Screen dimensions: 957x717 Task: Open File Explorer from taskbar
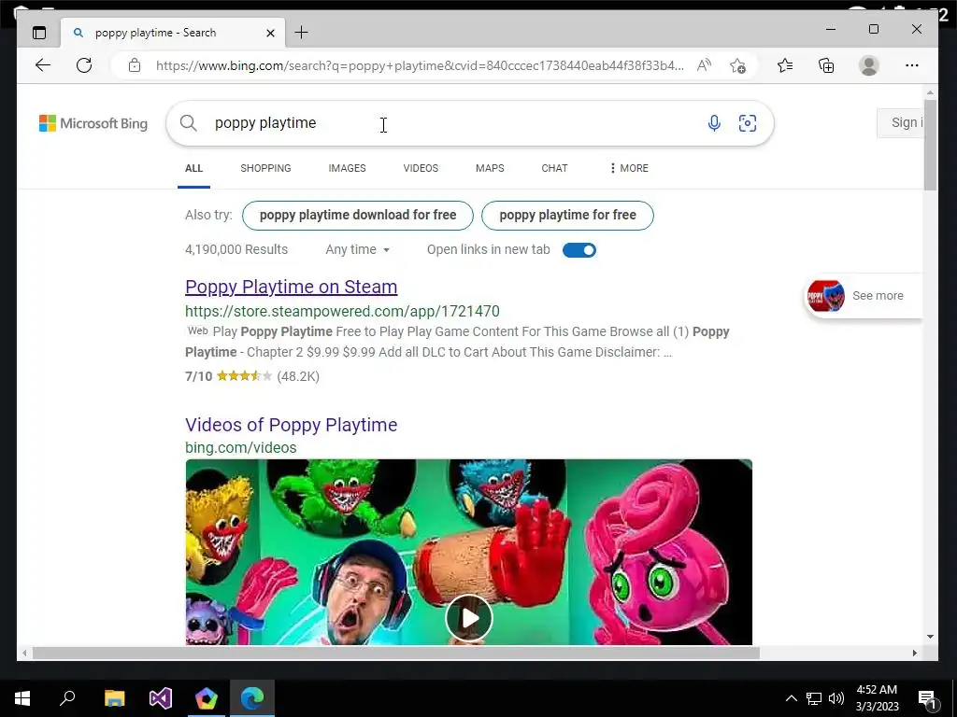114,697
